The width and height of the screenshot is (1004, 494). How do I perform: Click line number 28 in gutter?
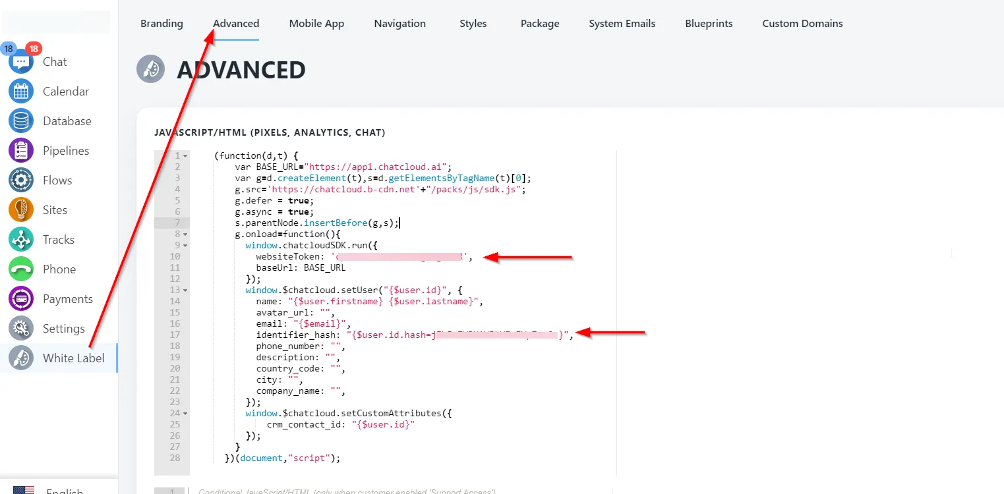pyautogui.click(x=175, y=458)
